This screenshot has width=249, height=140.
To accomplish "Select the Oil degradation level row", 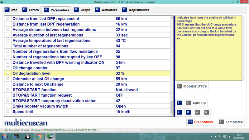I will (x=87, y=73).
